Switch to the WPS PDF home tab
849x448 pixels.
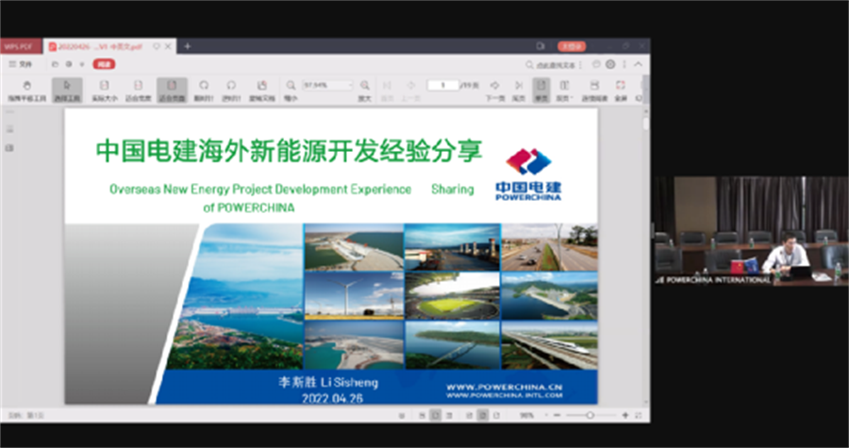click(21, 46)
